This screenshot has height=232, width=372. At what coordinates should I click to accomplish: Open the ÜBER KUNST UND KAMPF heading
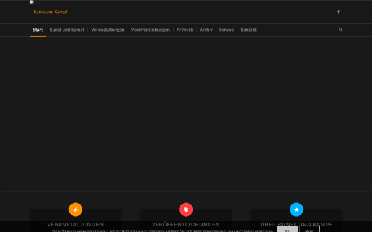point(296,225)
